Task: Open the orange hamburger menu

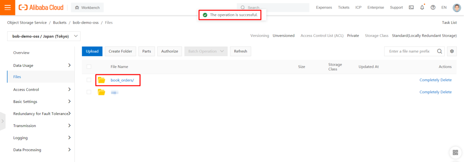Action: (x=7, y=7)
